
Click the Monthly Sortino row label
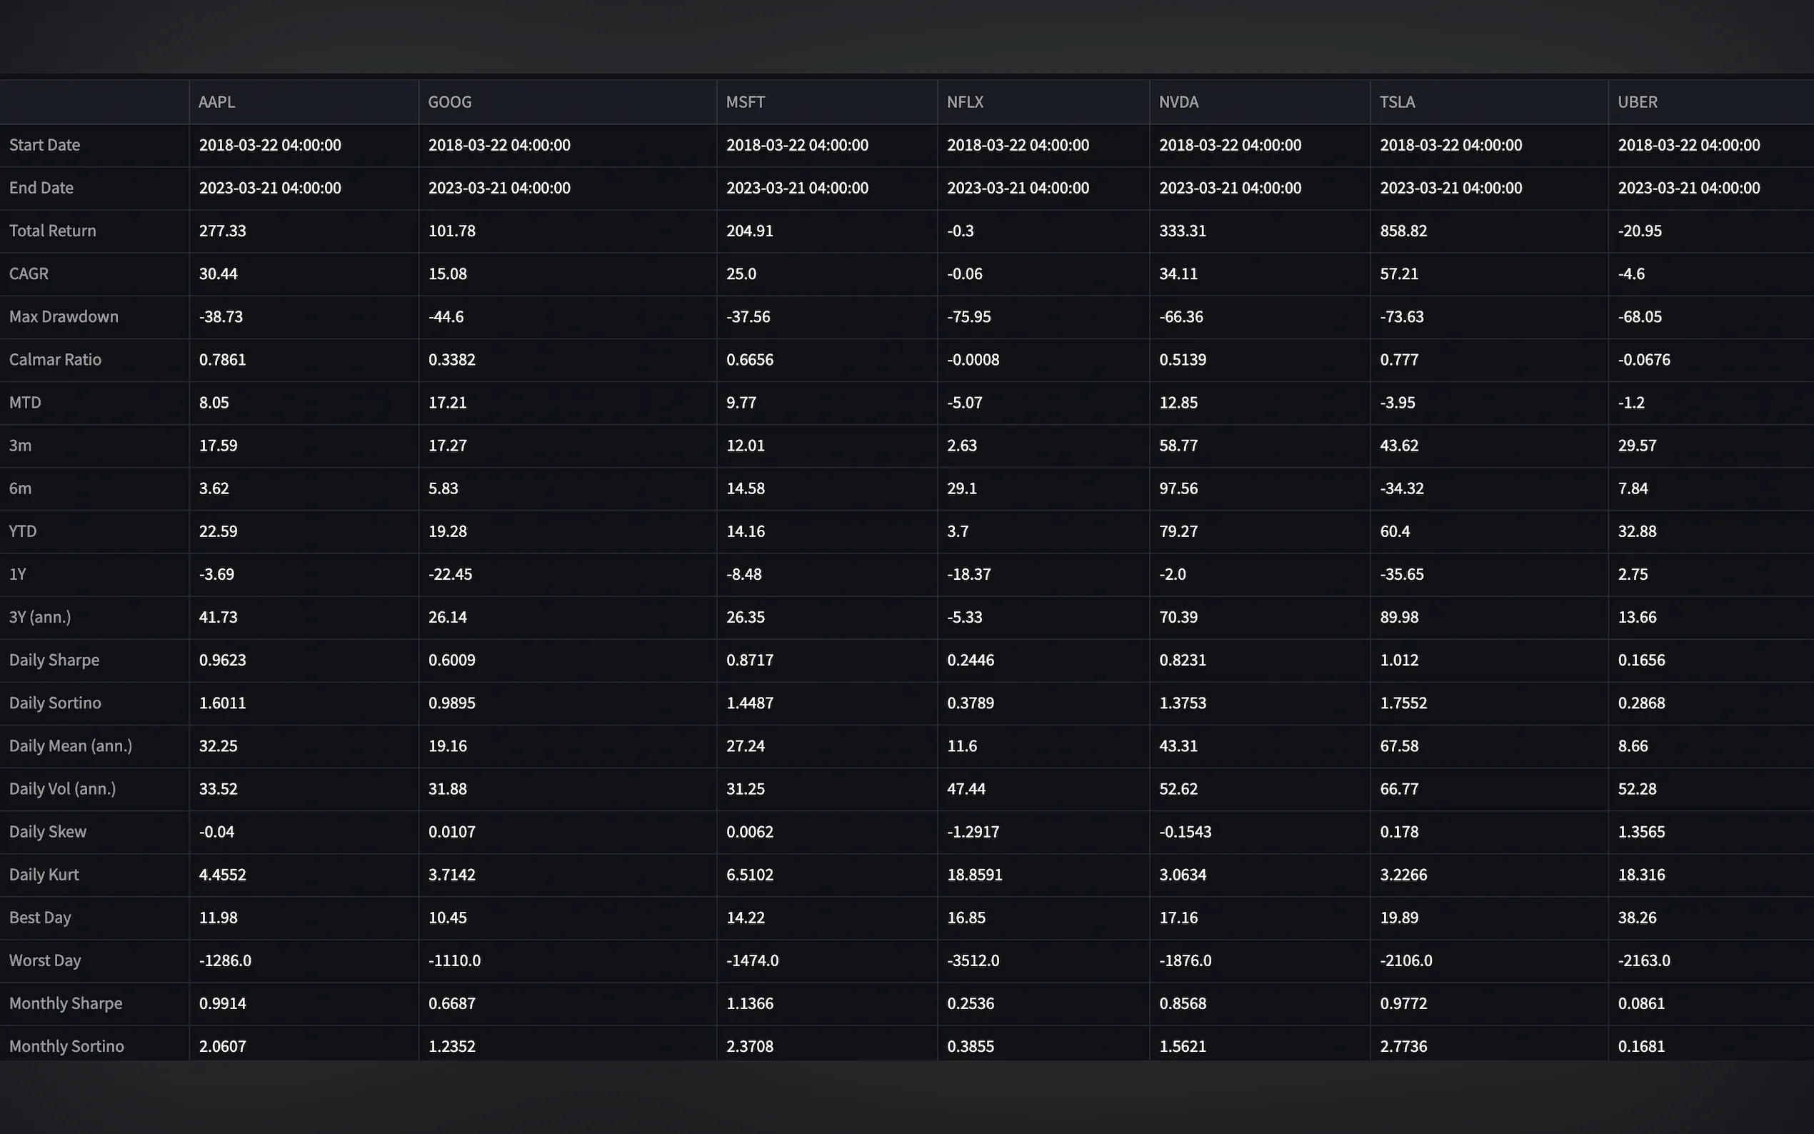pyautogui.click(x=66, y=1045)
